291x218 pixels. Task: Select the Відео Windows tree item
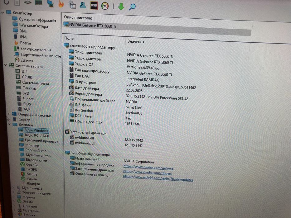(34, 130)
